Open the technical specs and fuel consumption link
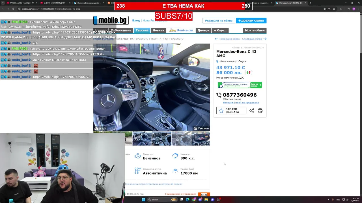This screenshot has width=362, height=203. tap(154, 184)
